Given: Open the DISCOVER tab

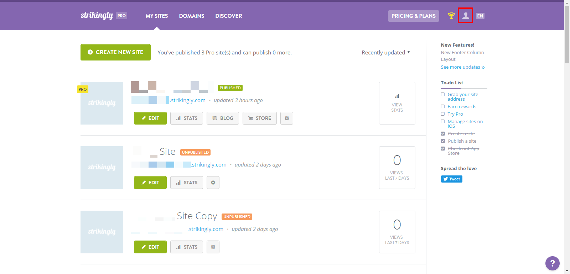Looking at the screenshot, I should tap(229, 16).
